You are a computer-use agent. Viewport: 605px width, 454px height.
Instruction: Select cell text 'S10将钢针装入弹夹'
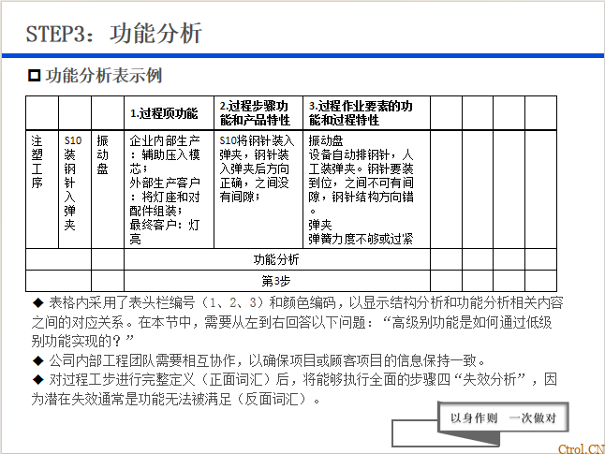point(257,147)
